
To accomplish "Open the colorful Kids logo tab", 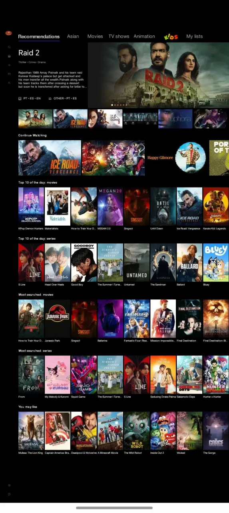I will [x=171, y=36].
